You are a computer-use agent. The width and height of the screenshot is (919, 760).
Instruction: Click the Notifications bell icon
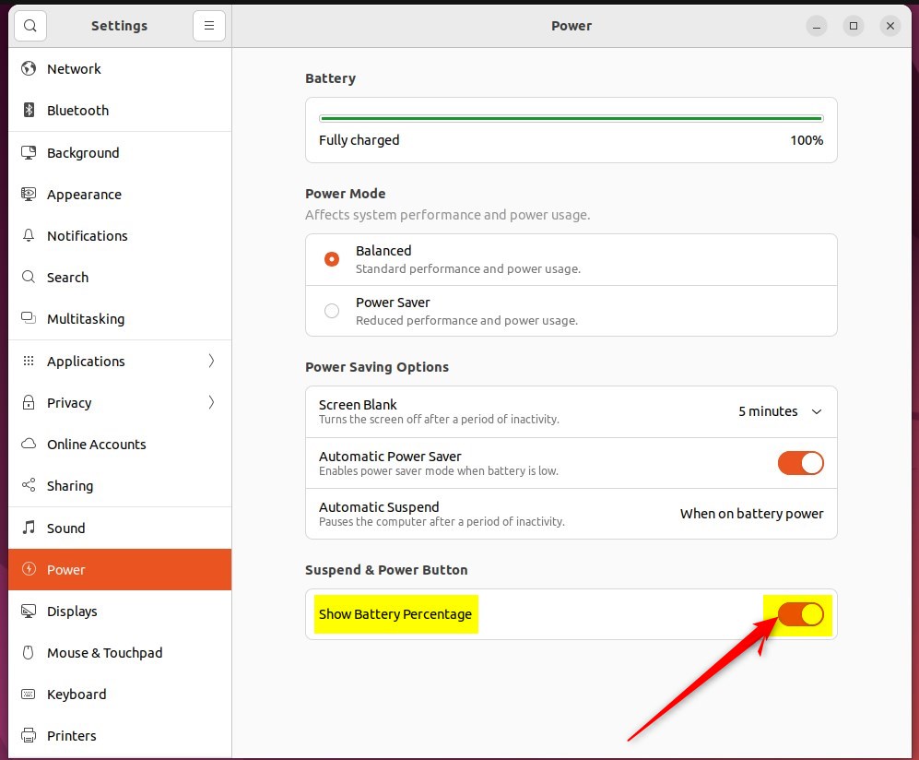pos(29,235)
